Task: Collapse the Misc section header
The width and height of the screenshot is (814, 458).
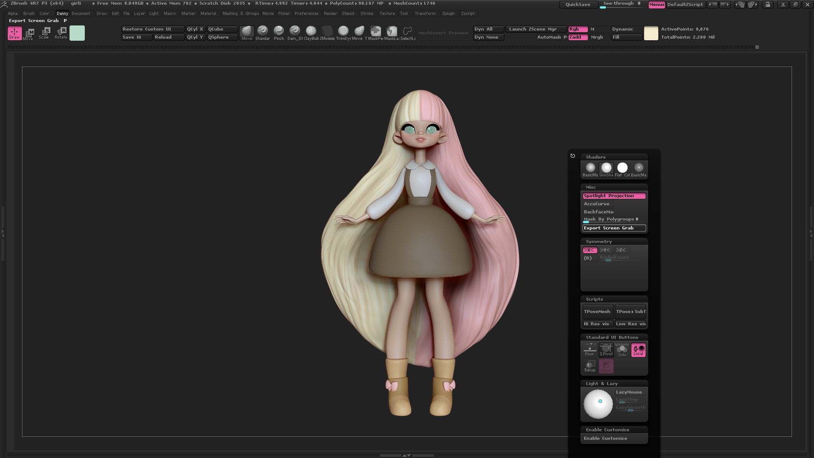Action: (614, 187)
